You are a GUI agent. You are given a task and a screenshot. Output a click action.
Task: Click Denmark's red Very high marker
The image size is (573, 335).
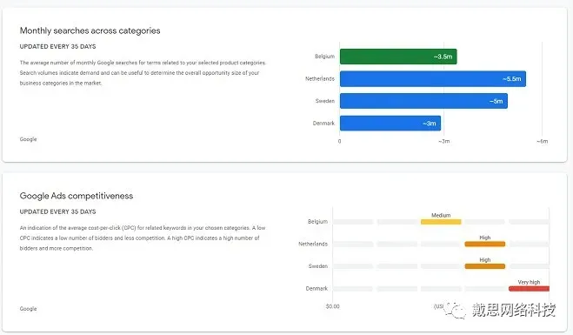click(x=529, y=289)
